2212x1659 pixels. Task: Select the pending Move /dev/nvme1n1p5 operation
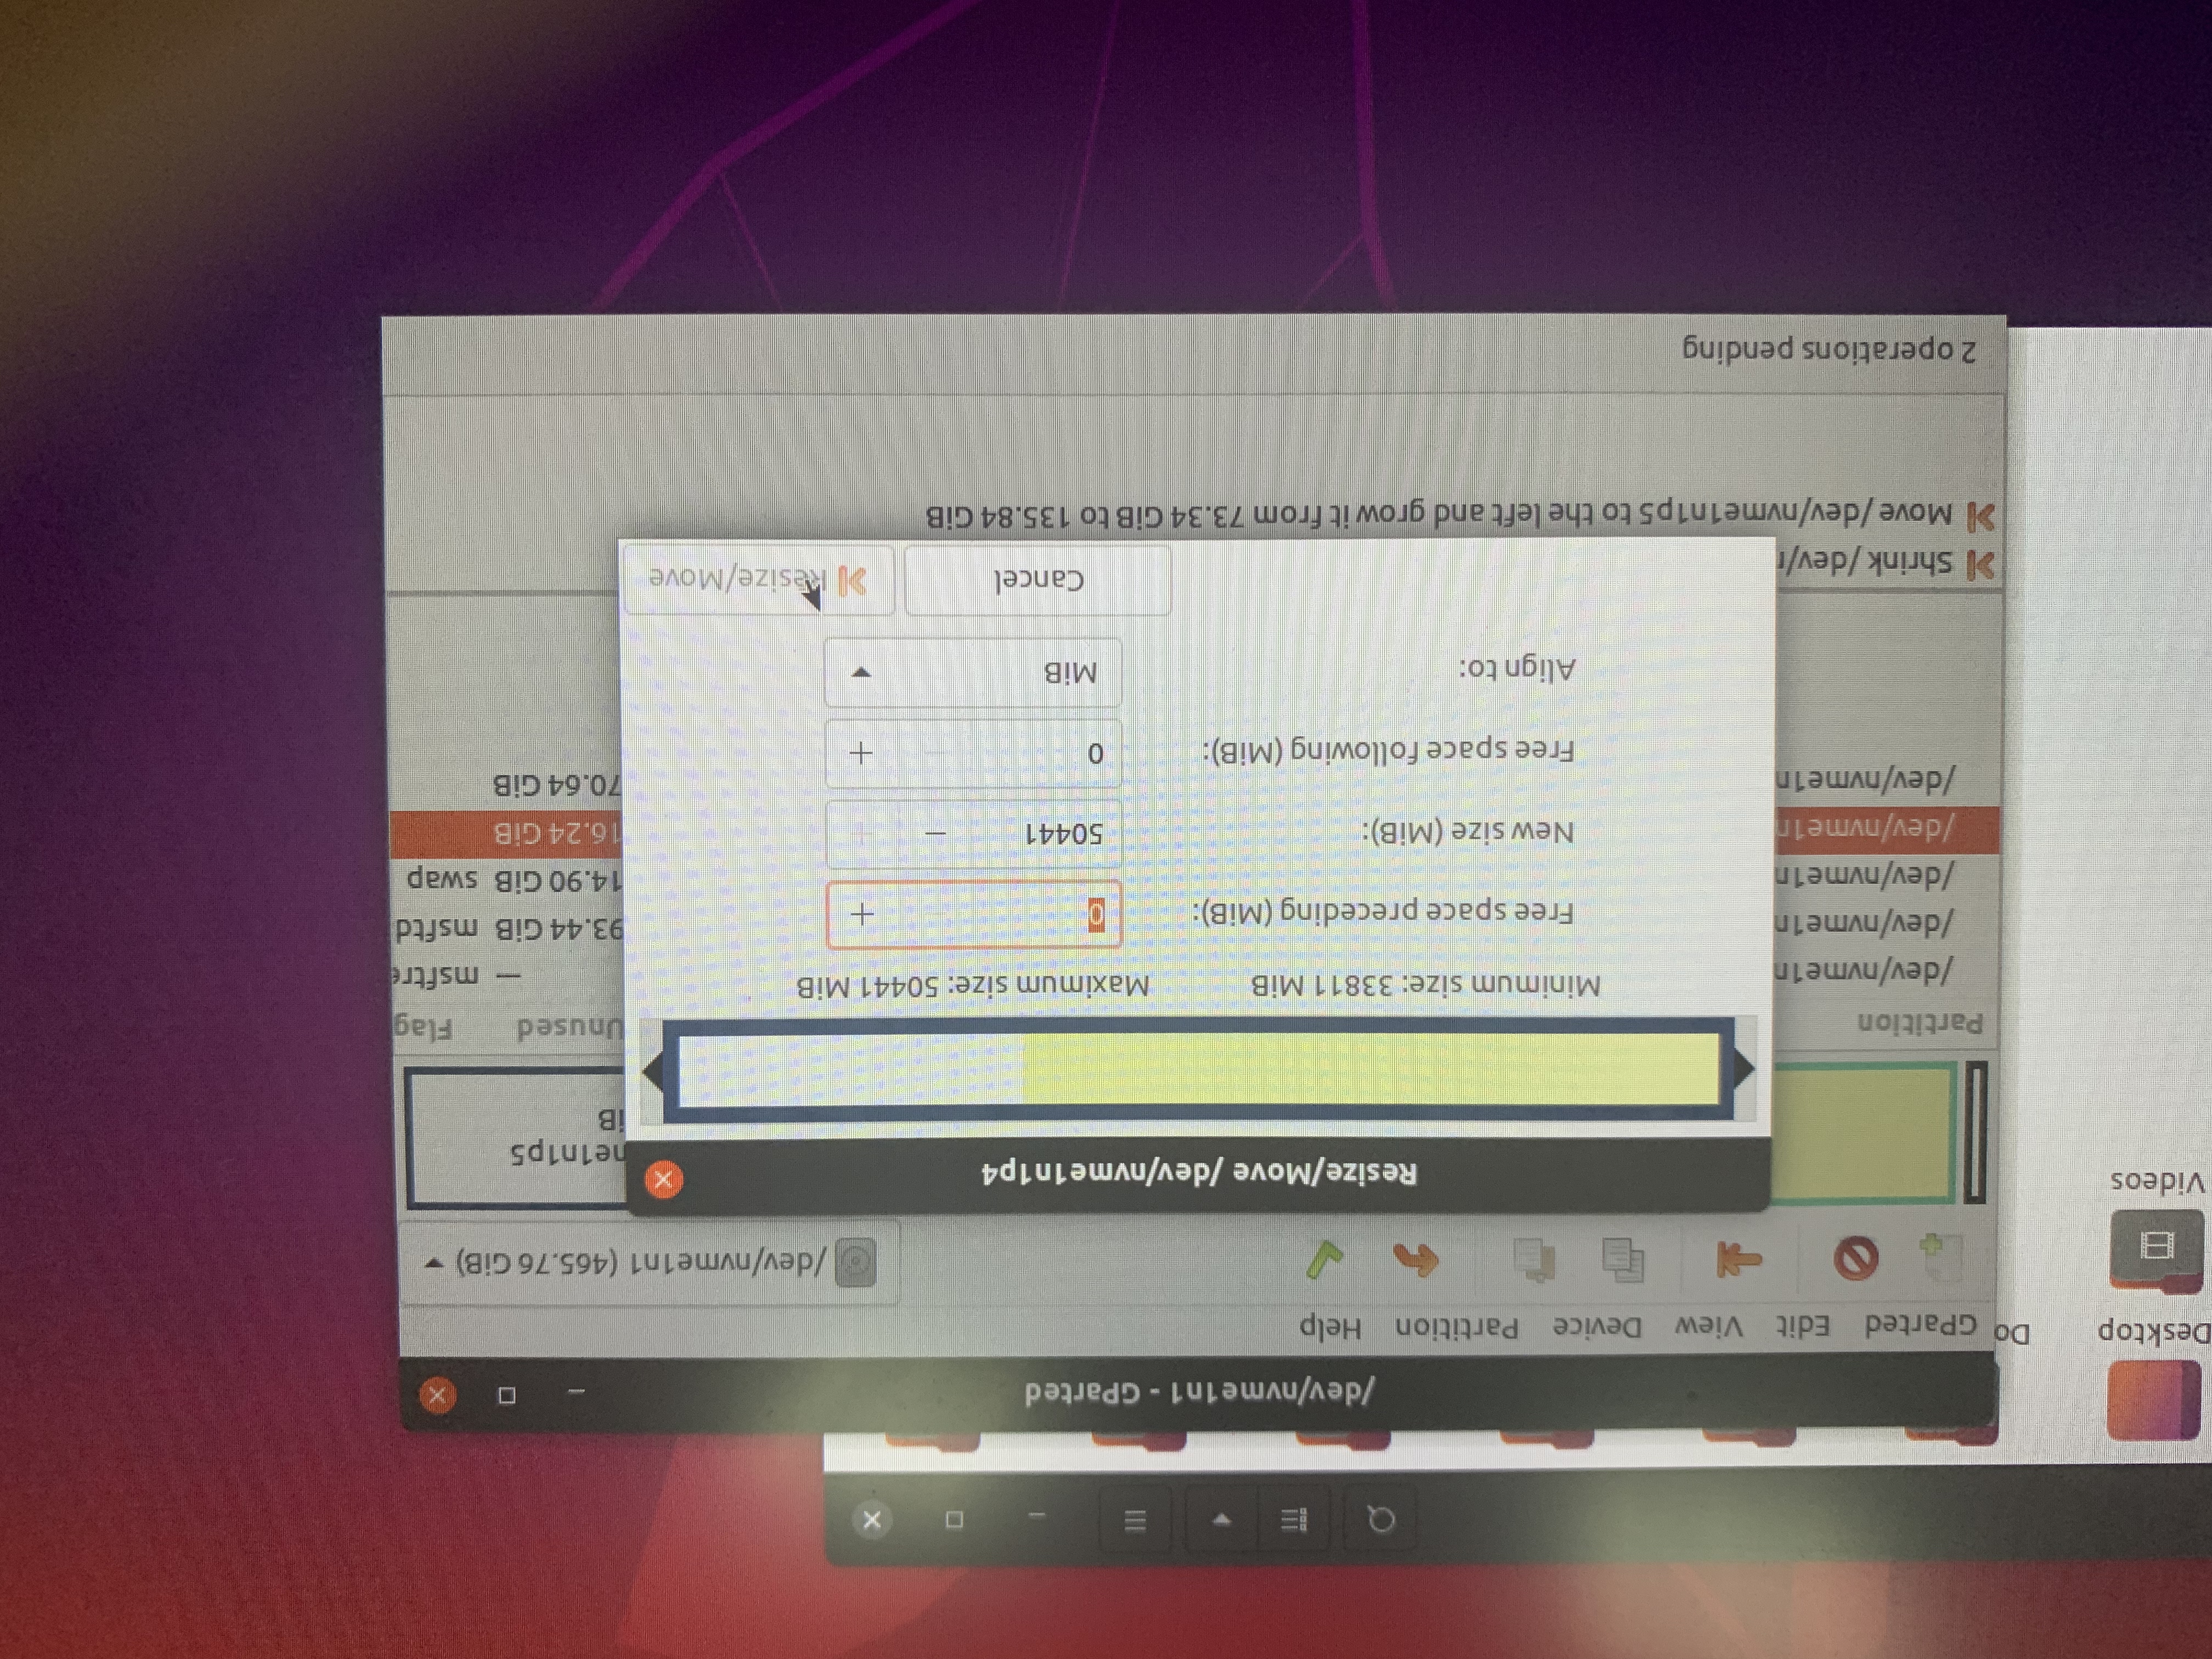pyautogui.click(x=1460, y=515)
